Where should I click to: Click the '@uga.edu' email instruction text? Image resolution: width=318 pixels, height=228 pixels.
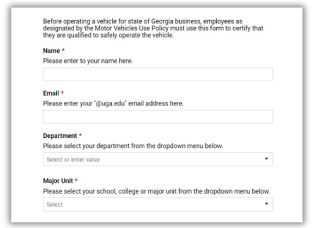coord(113,103)
